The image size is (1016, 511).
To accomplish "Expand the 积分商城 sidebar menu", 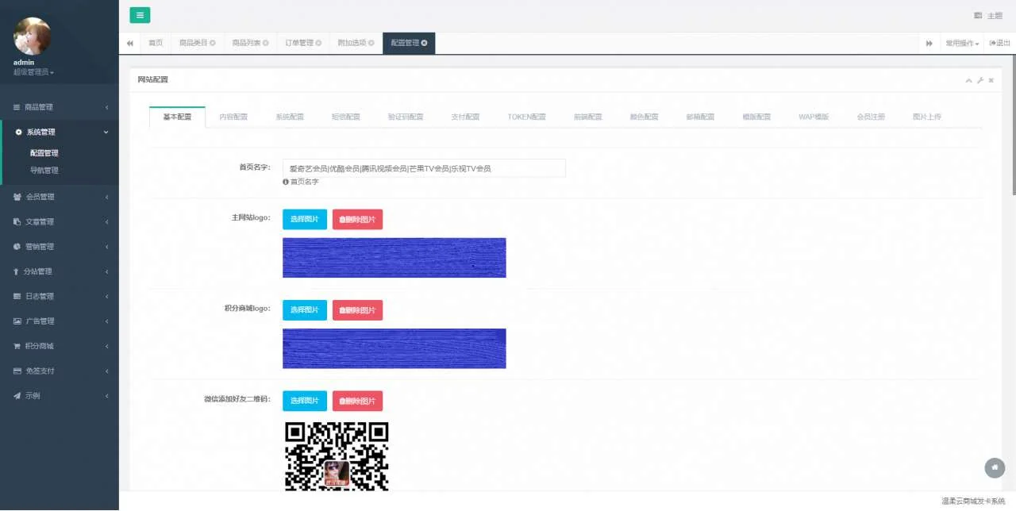I will 59,346.
